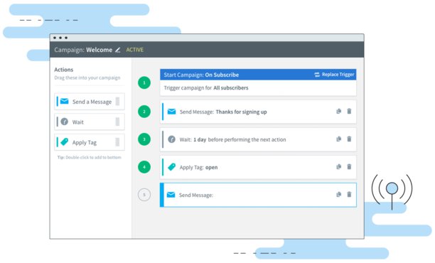This screenshot has height=263, width=435.
Task: Click the envelope icon in Send a Message action
Action: 65,101
